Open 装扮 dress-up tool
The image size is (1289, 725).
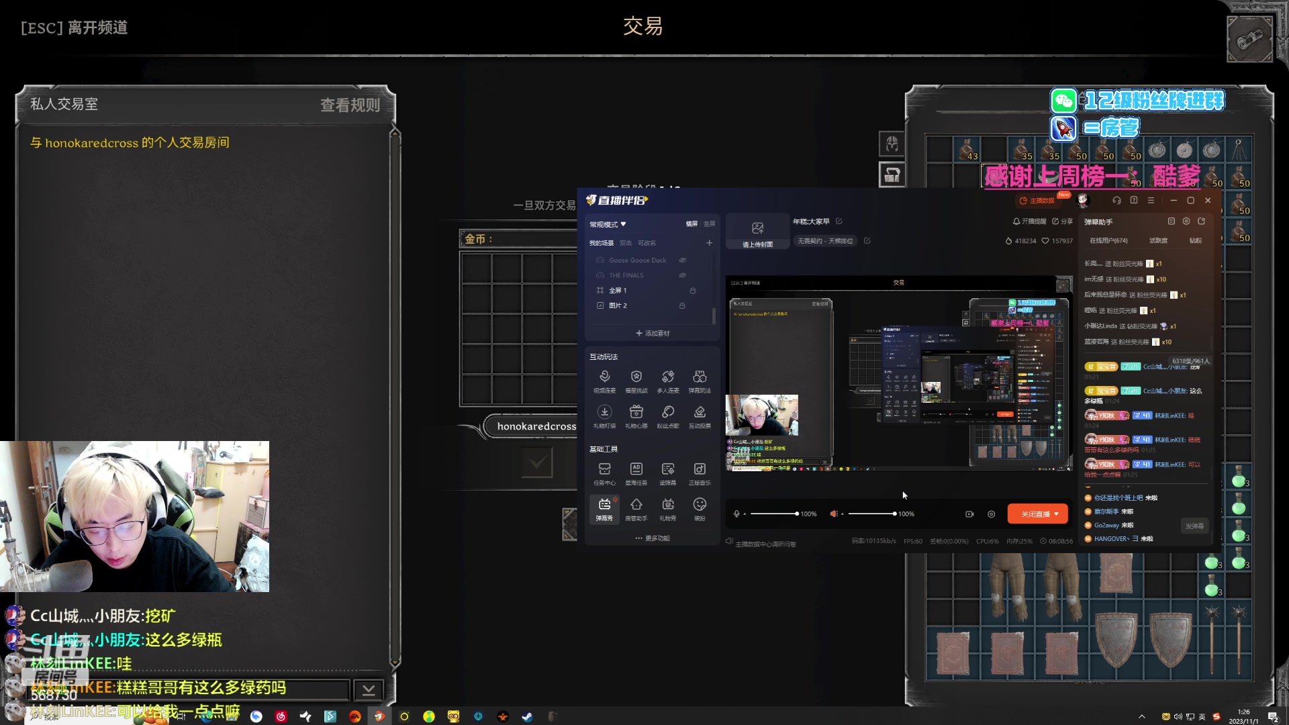click(x=700, y=509)
